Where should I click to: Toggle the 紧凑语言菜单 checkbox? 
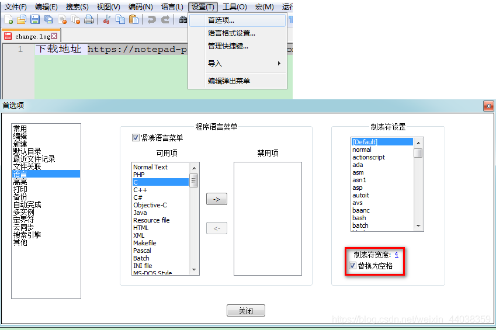(136, 138)
